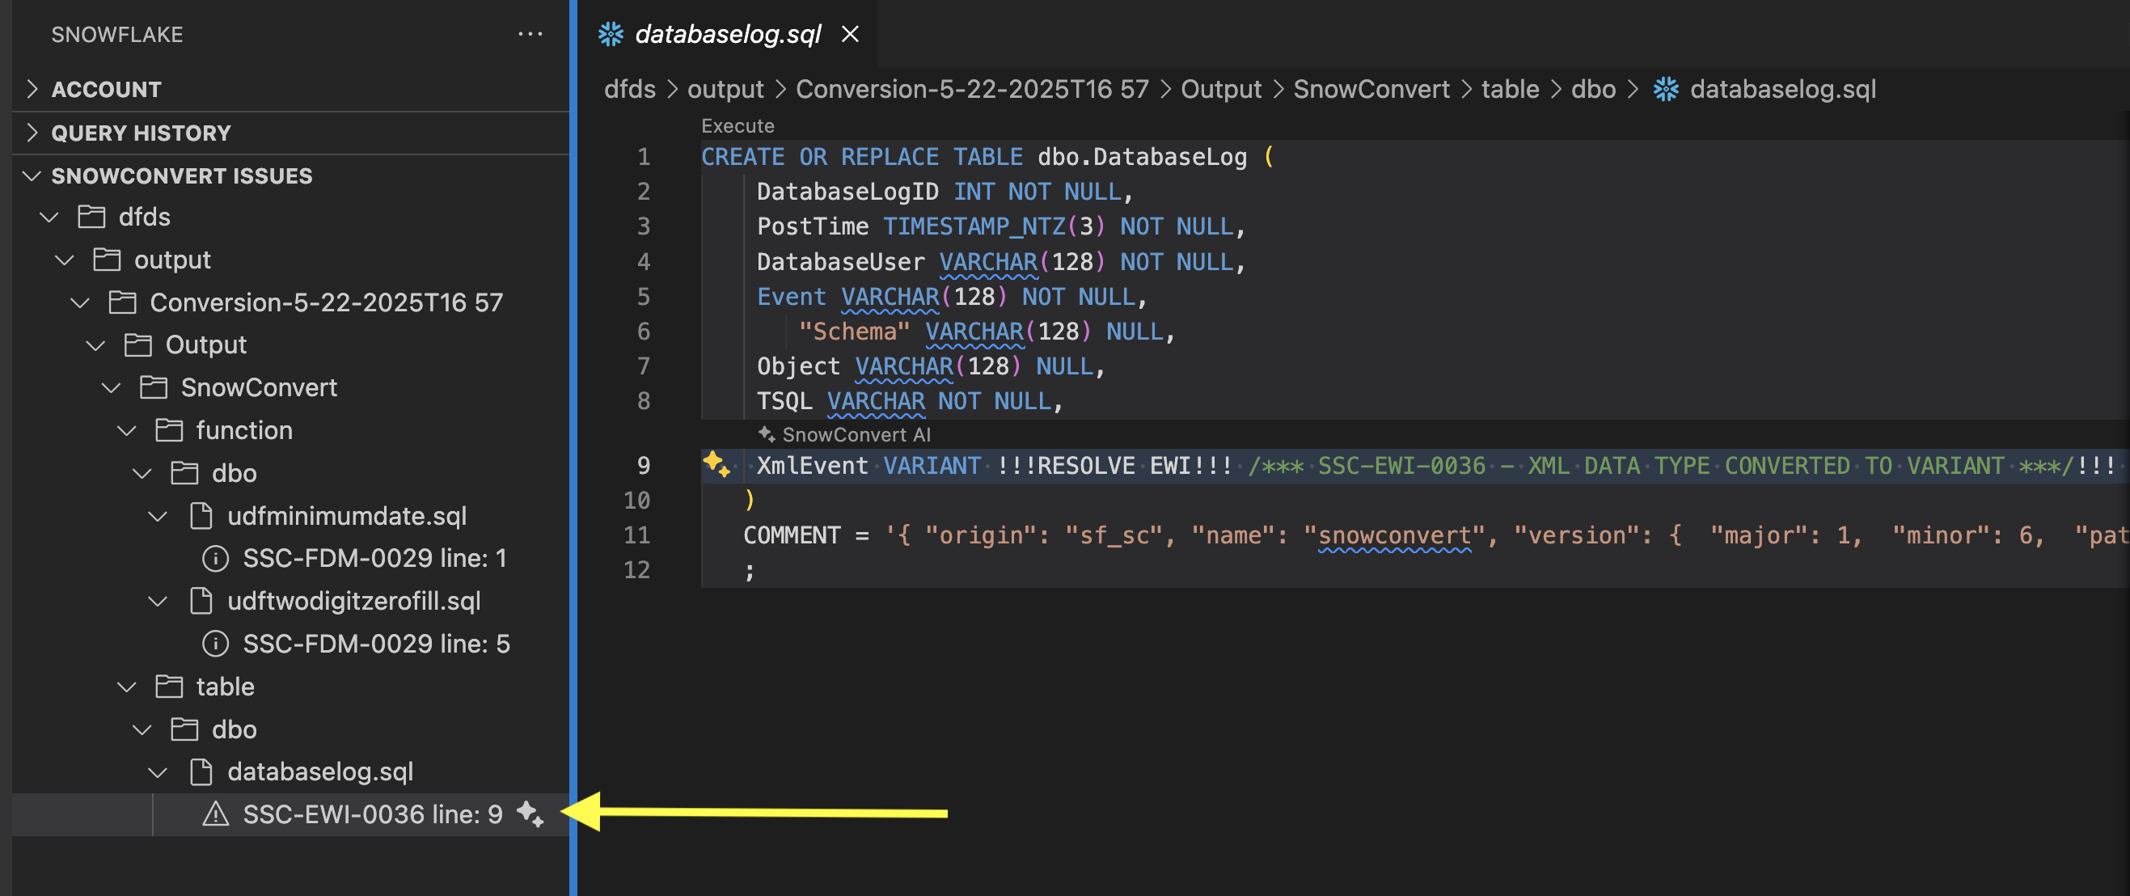The image size is (2130, 896).
Task: Switch to the databaselog.sql editor tab
Action: [x=728, y=34]
